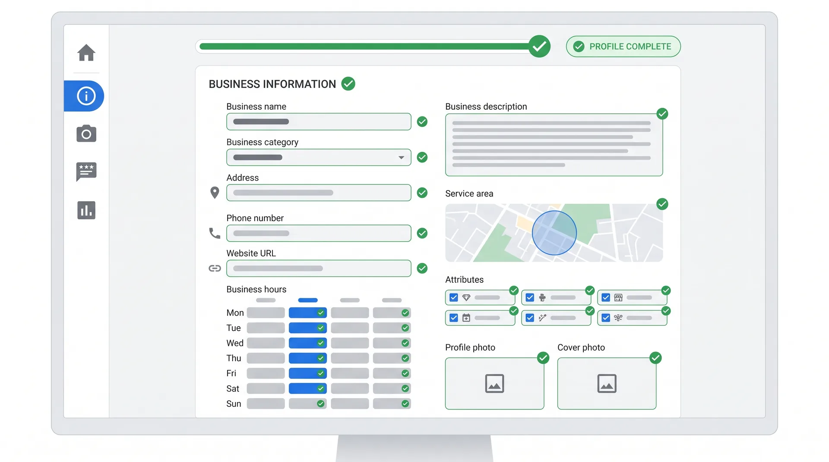Click the green check beside Business Information heading
The image size is (829, 462).
[348, 84]
